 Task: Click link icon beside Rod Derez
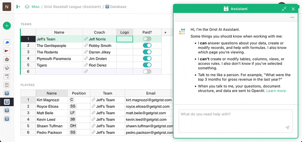coord(86,65)
